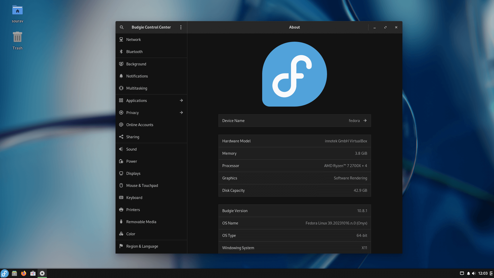Select the Sound settings icon

point(131,149)
